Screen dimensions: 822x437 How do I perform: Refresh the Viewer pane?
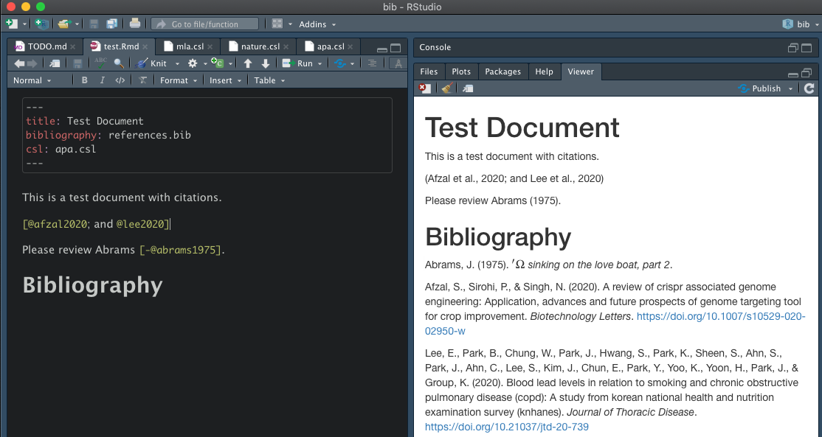click(809, 88)
